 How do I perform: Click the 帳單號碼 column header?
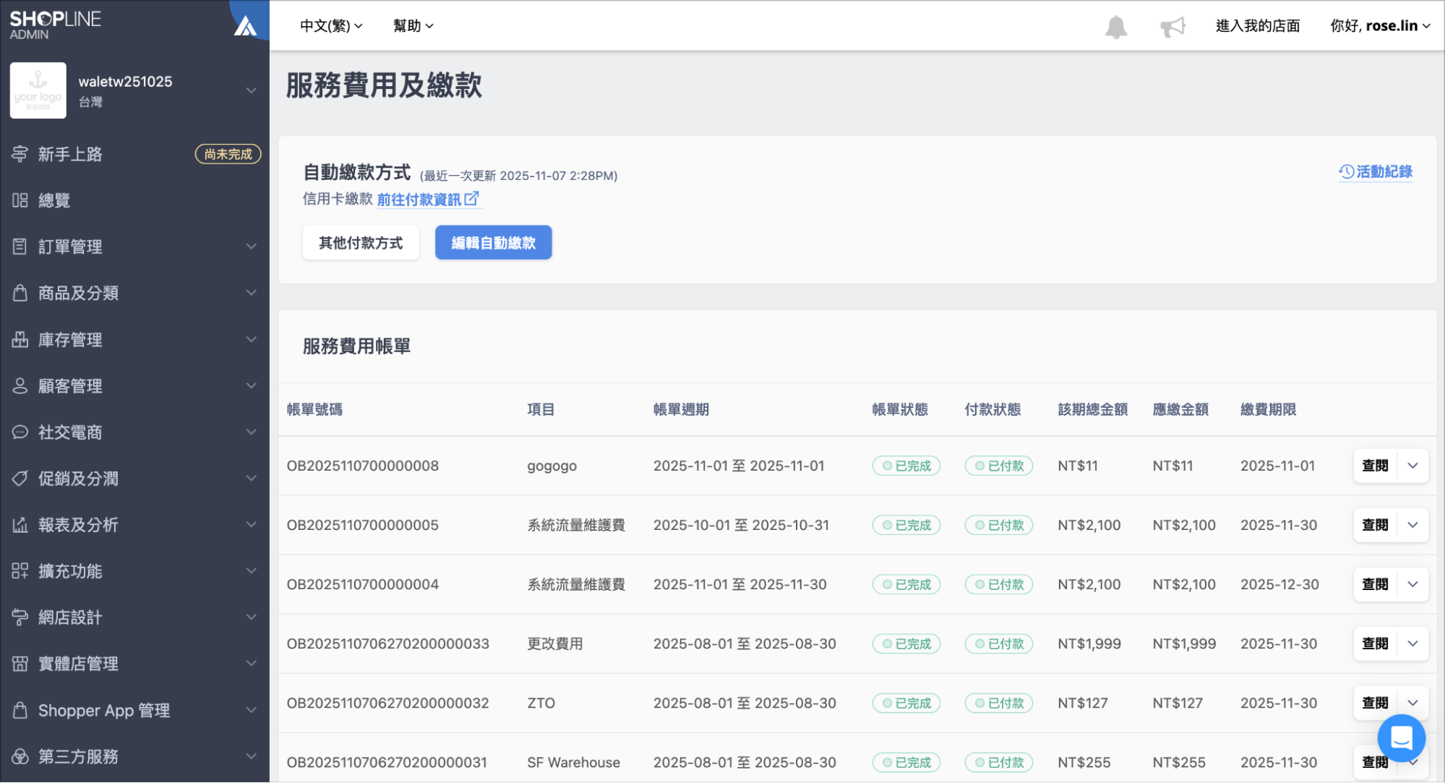pyautogui.click(x=314, y=409)
